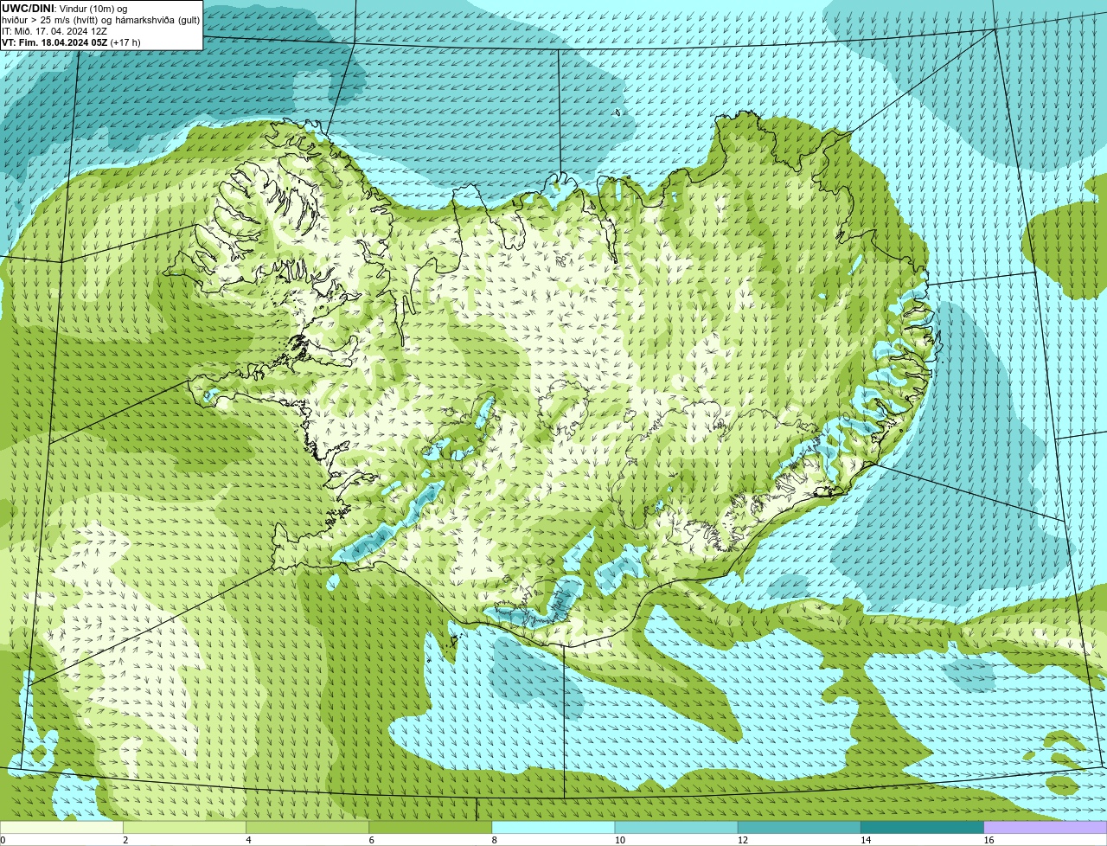This screenshot has width=1107, height=846.
Task: Click the legend value "12"
Action: click(743, 840)
